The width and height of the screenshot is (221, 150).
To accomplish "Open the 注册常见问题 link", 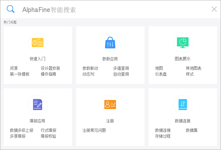I will (x=94, y=131).
